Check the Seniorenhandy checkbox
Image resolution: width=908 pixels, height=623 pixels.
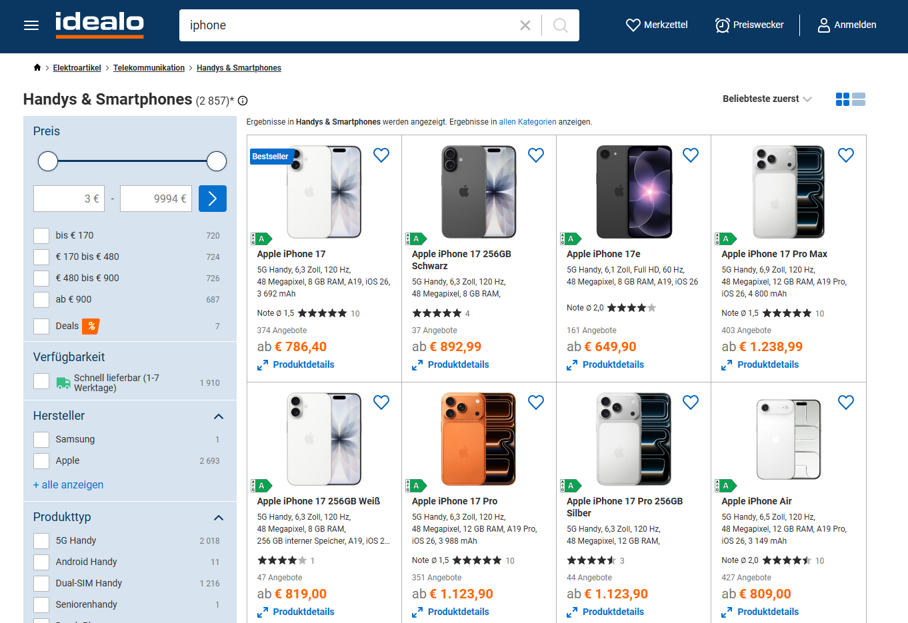coord(41,605)
